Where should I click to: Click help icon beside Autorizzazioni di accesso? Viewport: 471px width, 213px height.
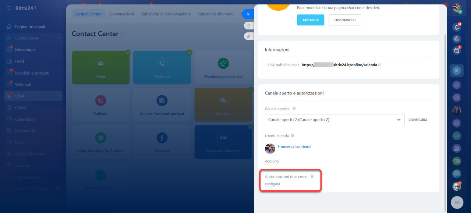pos(312,176)
